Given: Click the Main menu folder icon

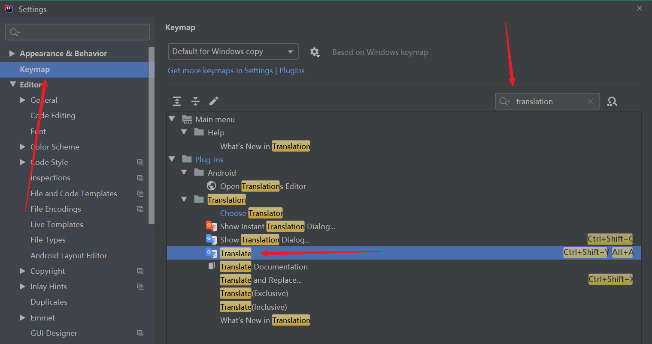Looking at the screenshot, I should click(187, 120).
